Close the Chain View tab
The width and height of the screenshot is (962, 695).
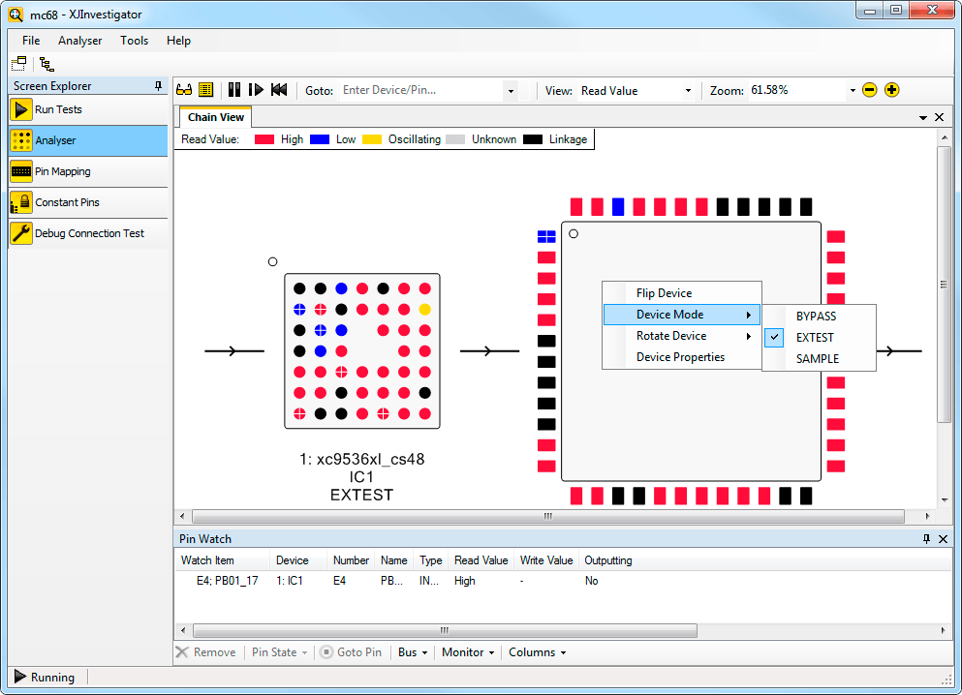point(940,117)
